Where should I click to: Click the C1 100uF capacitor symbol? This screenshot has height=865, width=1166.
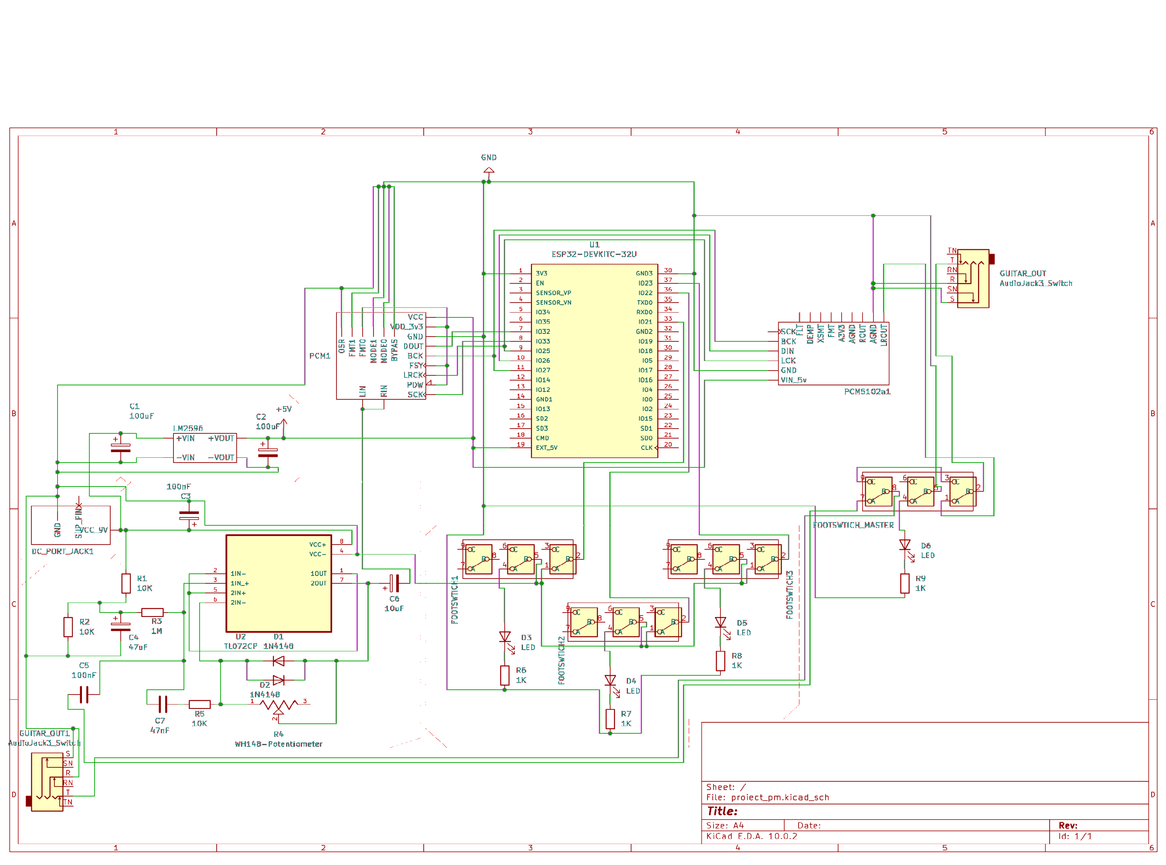click(x=120, y=448)
